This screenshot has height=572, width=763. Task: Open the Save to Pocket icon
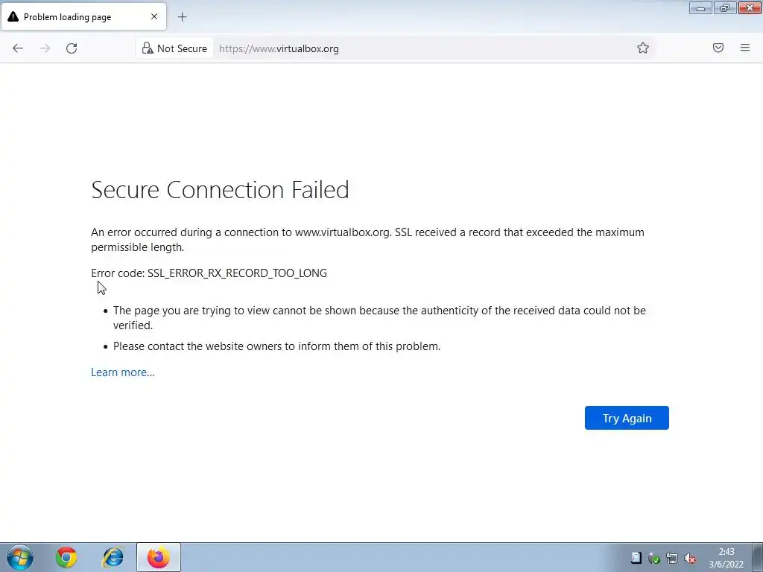coord(718,48)
